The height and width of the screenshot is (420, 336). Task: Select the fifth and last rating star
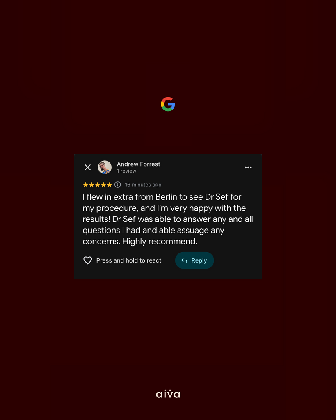pos(109,185)
